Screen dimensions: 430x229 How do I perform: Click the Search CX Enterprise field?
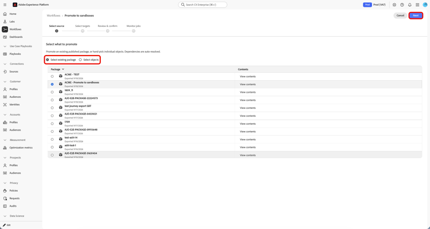point(202,5)
